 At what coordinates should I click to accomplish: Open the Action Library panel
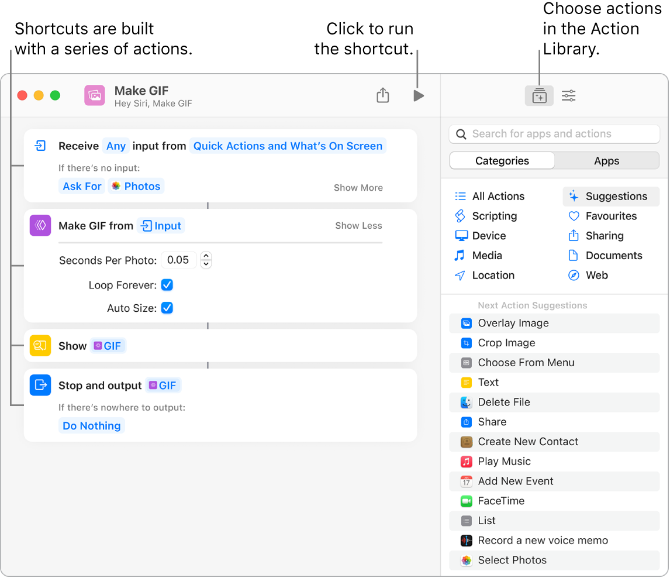click(538, 95)
